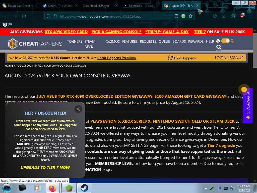
Task: Open the list all tabs dropdown
Action: (x=217, y=6)
